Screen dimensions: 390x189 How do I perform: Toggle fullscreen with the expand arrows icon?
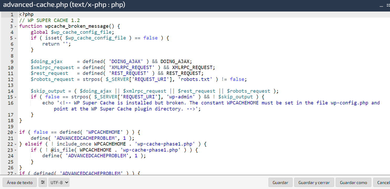click(x=388, y=5)
